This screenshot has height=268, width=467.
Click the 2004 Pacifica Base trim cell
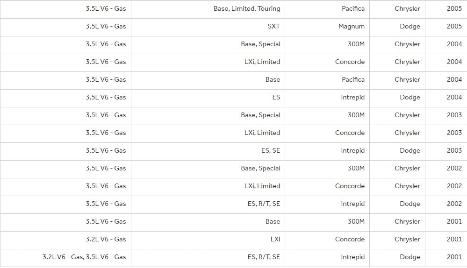[x=208, y=81]
